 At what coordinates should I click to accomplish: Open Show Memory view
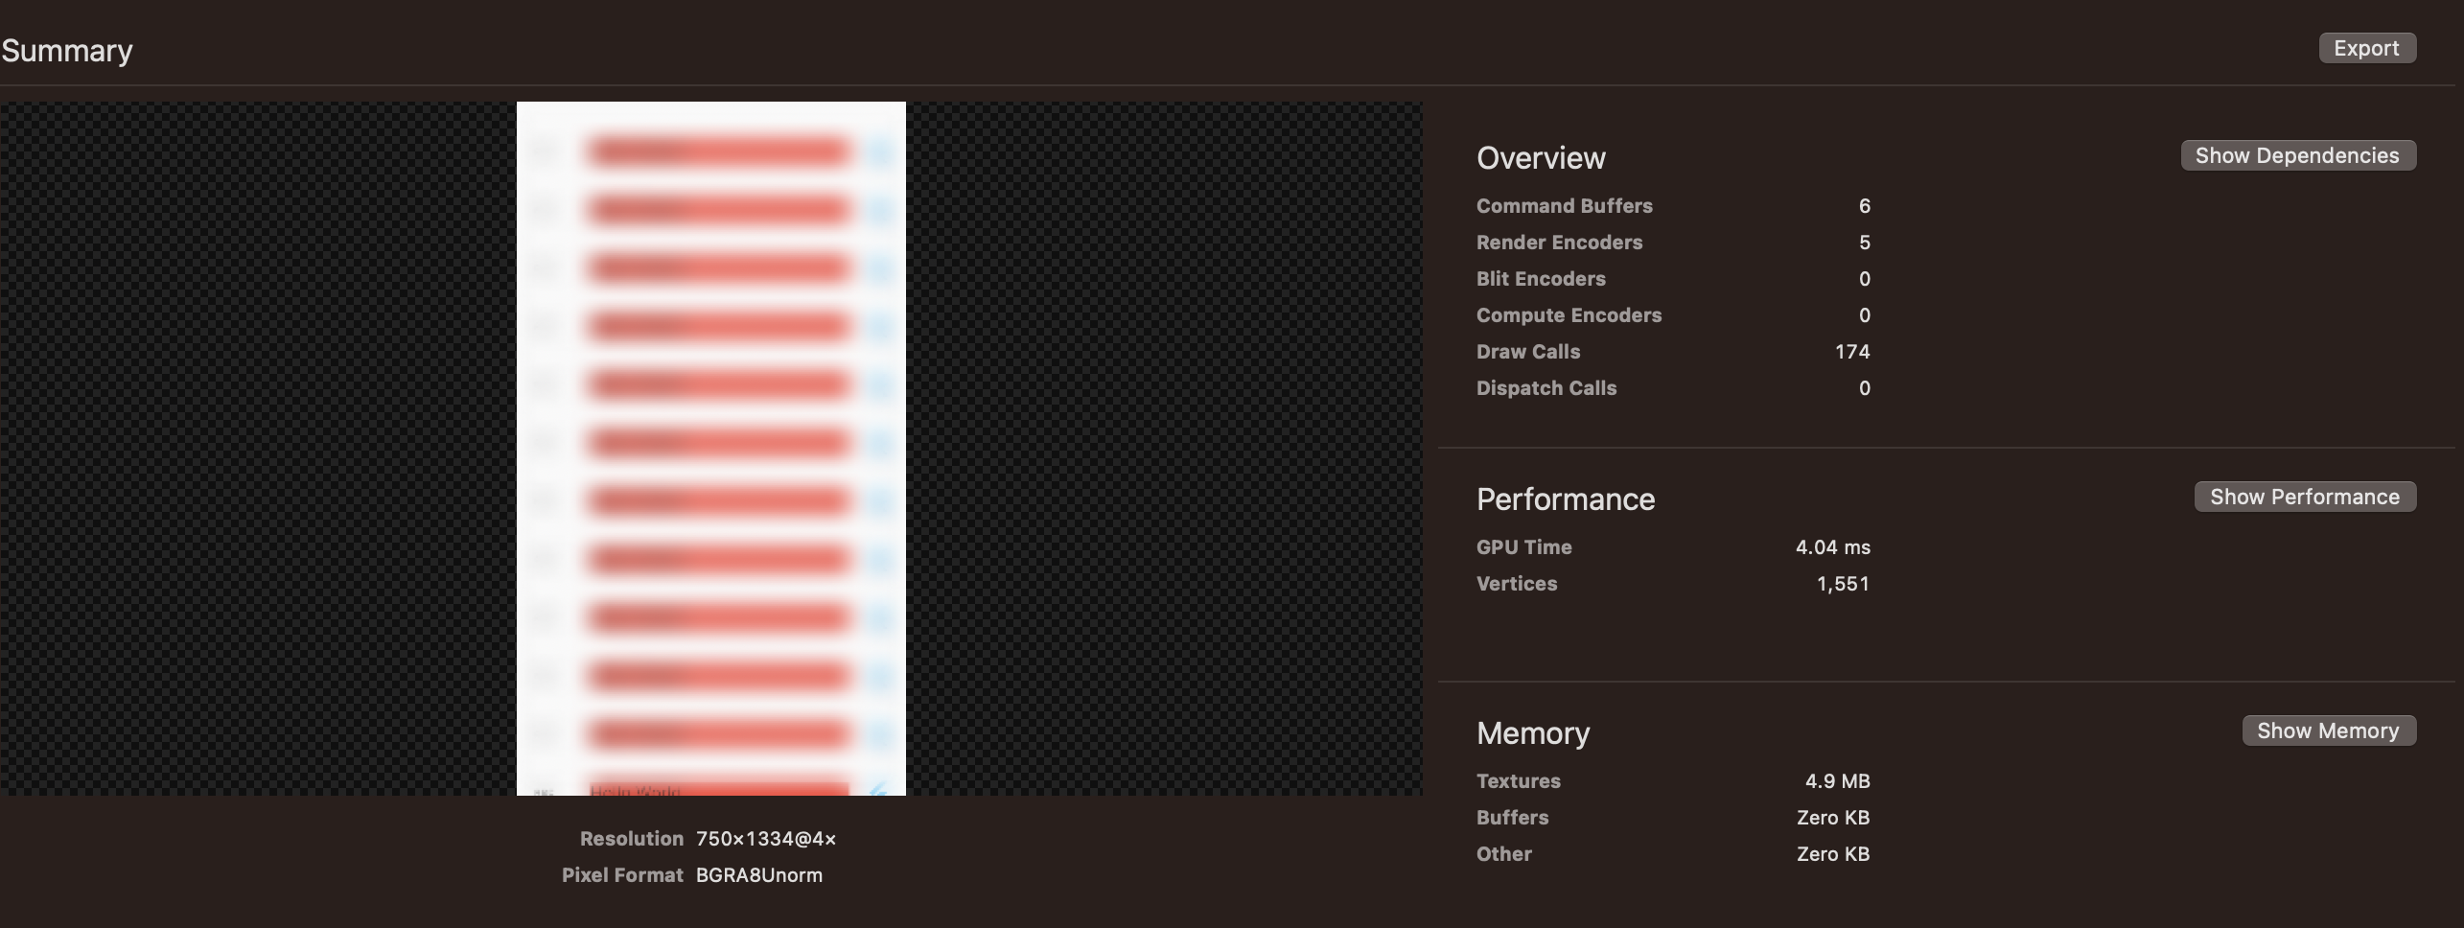pyautogui.click(x=2329, y=730)
